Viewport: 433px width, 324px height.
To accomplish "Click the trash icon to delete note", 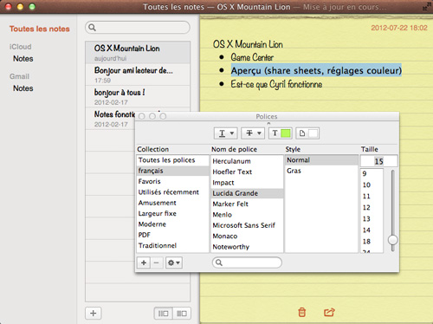I will 302,312.
